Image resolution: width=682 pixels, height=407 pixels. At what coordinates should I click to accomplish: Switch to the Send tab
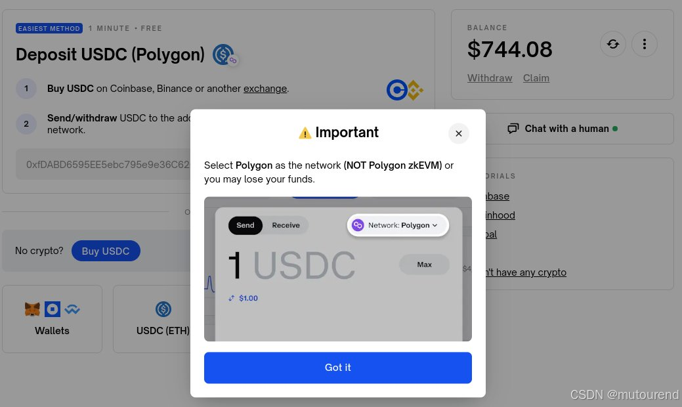pyautogui.click(x=245, y=225)
